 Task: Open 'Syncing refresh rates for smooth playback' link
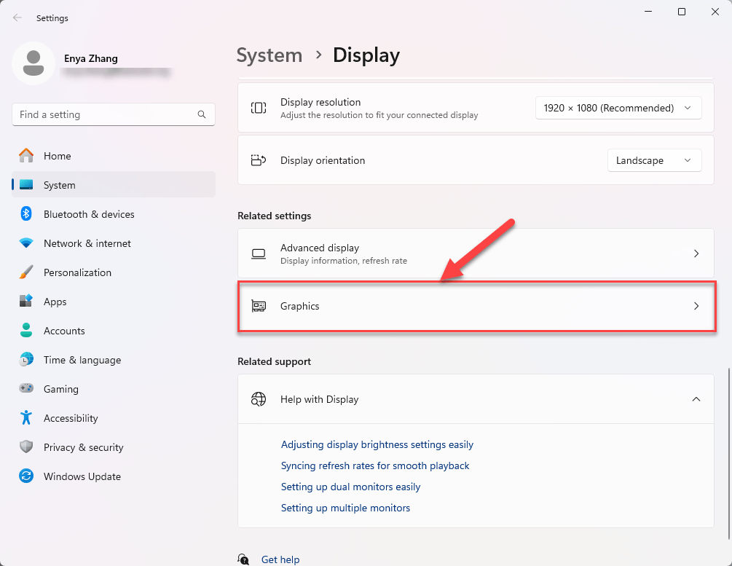[x=375, y=465]
